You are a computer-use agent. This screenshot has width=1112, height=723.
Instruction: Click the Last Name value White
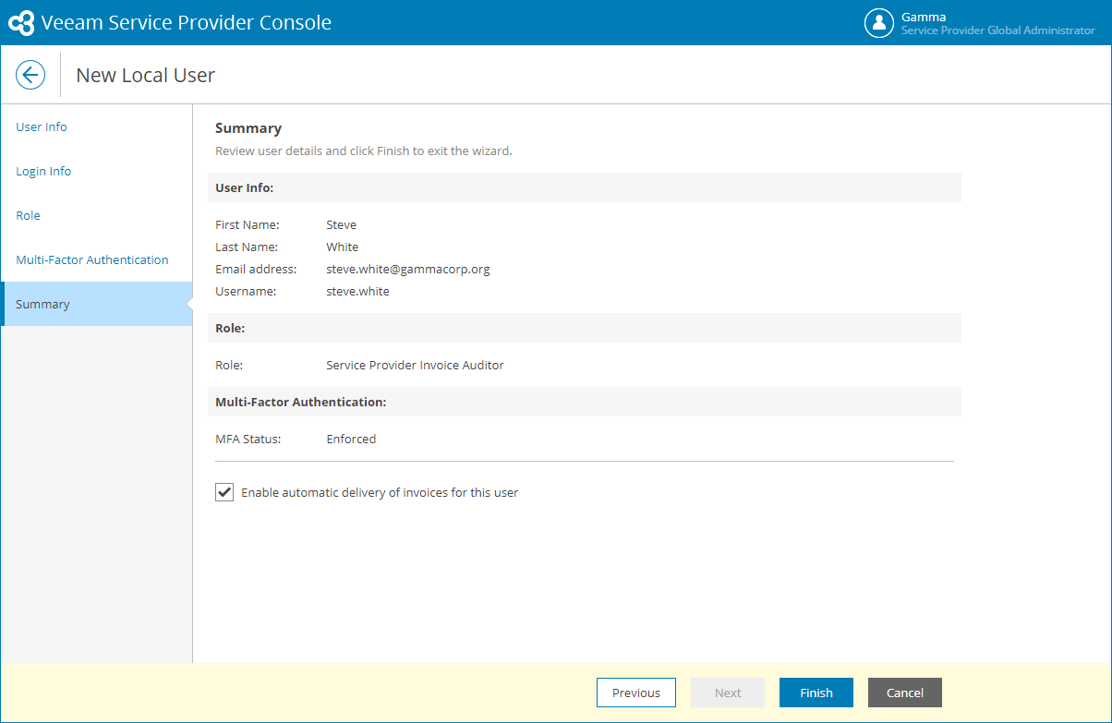(x=343, y=247)
